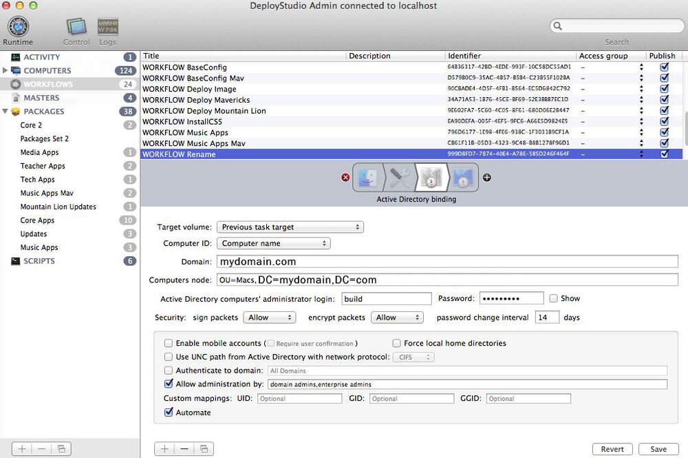Toggle Publish for WORKFLOW Rename
688x458 pixels.
665,154
